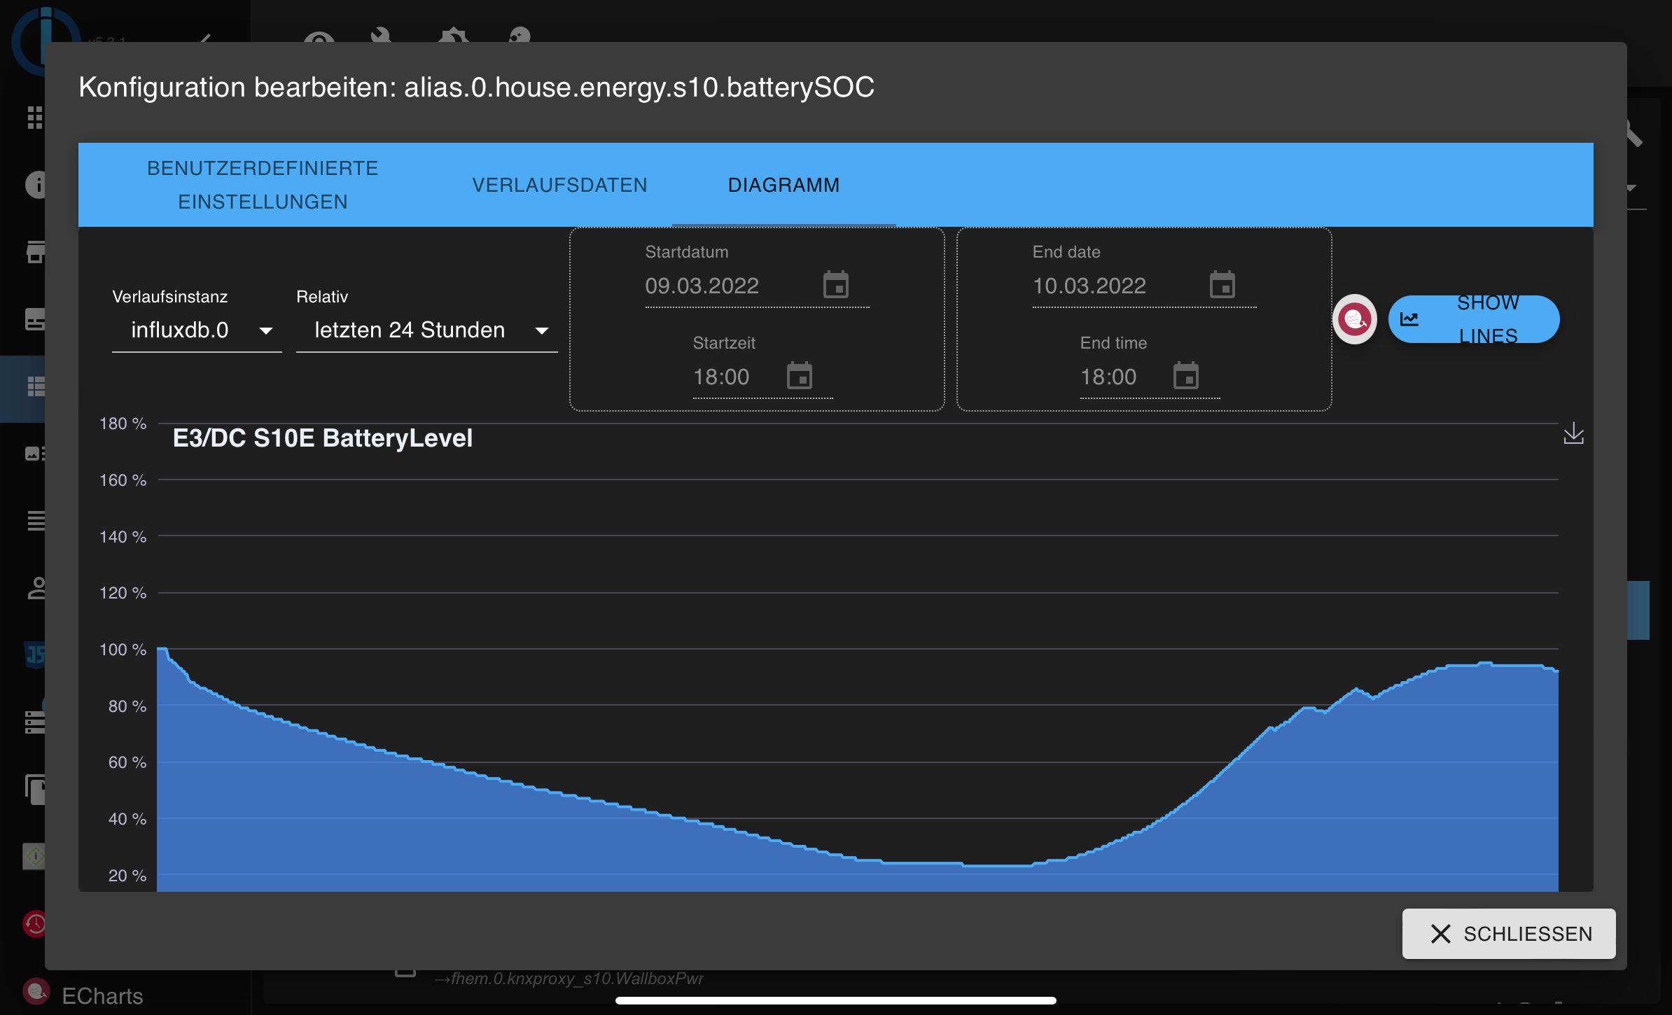Image resolution: width=1672 pixels, height=1015 pixels.
Task: Switch to the Verlaufsdaten tab
Action: [559, 185]
